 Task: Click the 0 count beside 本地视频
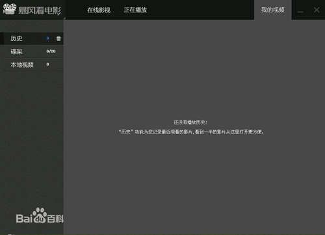point(47,64)
